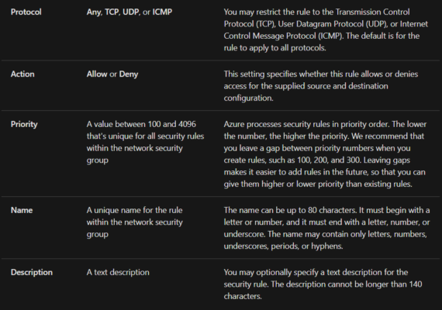442x310 pixels.
Task: Click the bold 'Deny' action value
Action: pos(129,74)
